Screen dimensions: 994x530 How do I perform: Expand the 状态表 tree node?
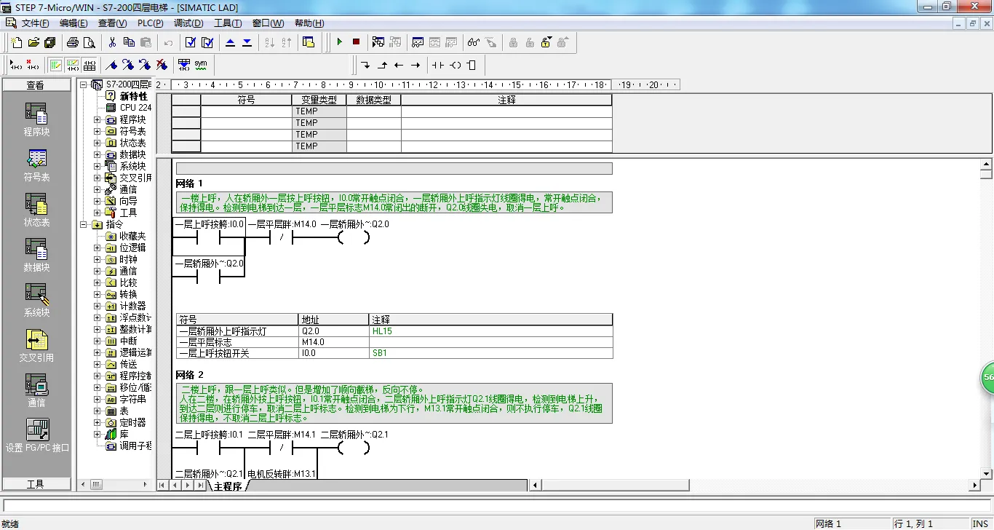(97, 143)
